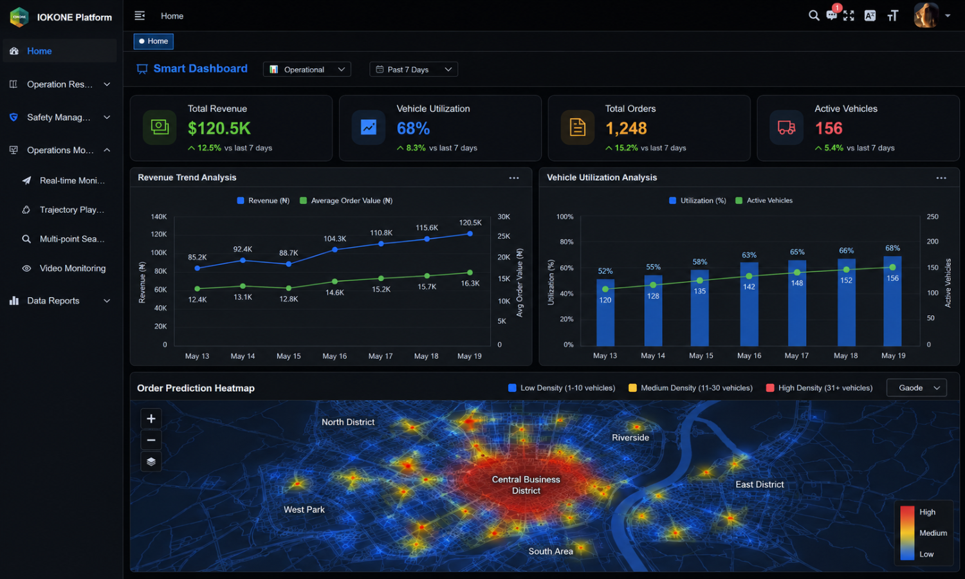Open language translation icon in header

870,15
